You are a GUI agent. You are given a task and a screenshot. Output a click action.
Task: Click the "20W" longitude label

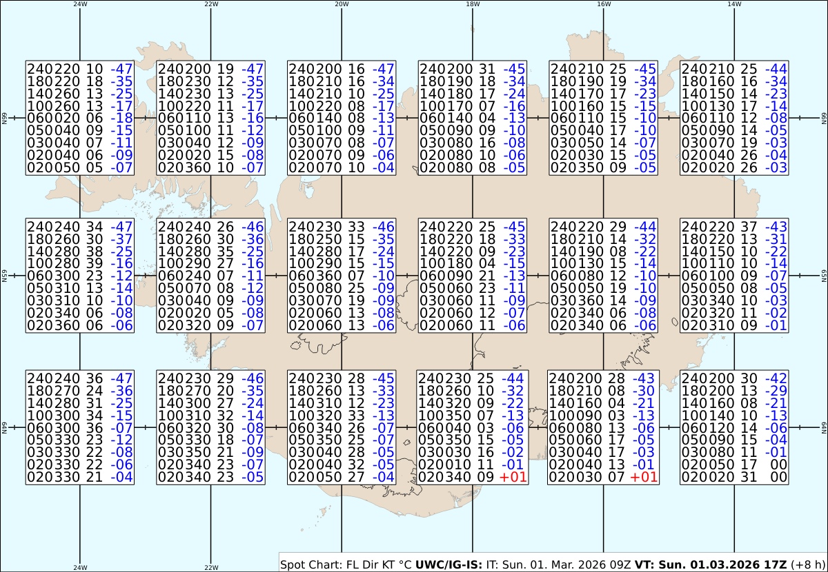pyautogui.click(x=341, y=4)
